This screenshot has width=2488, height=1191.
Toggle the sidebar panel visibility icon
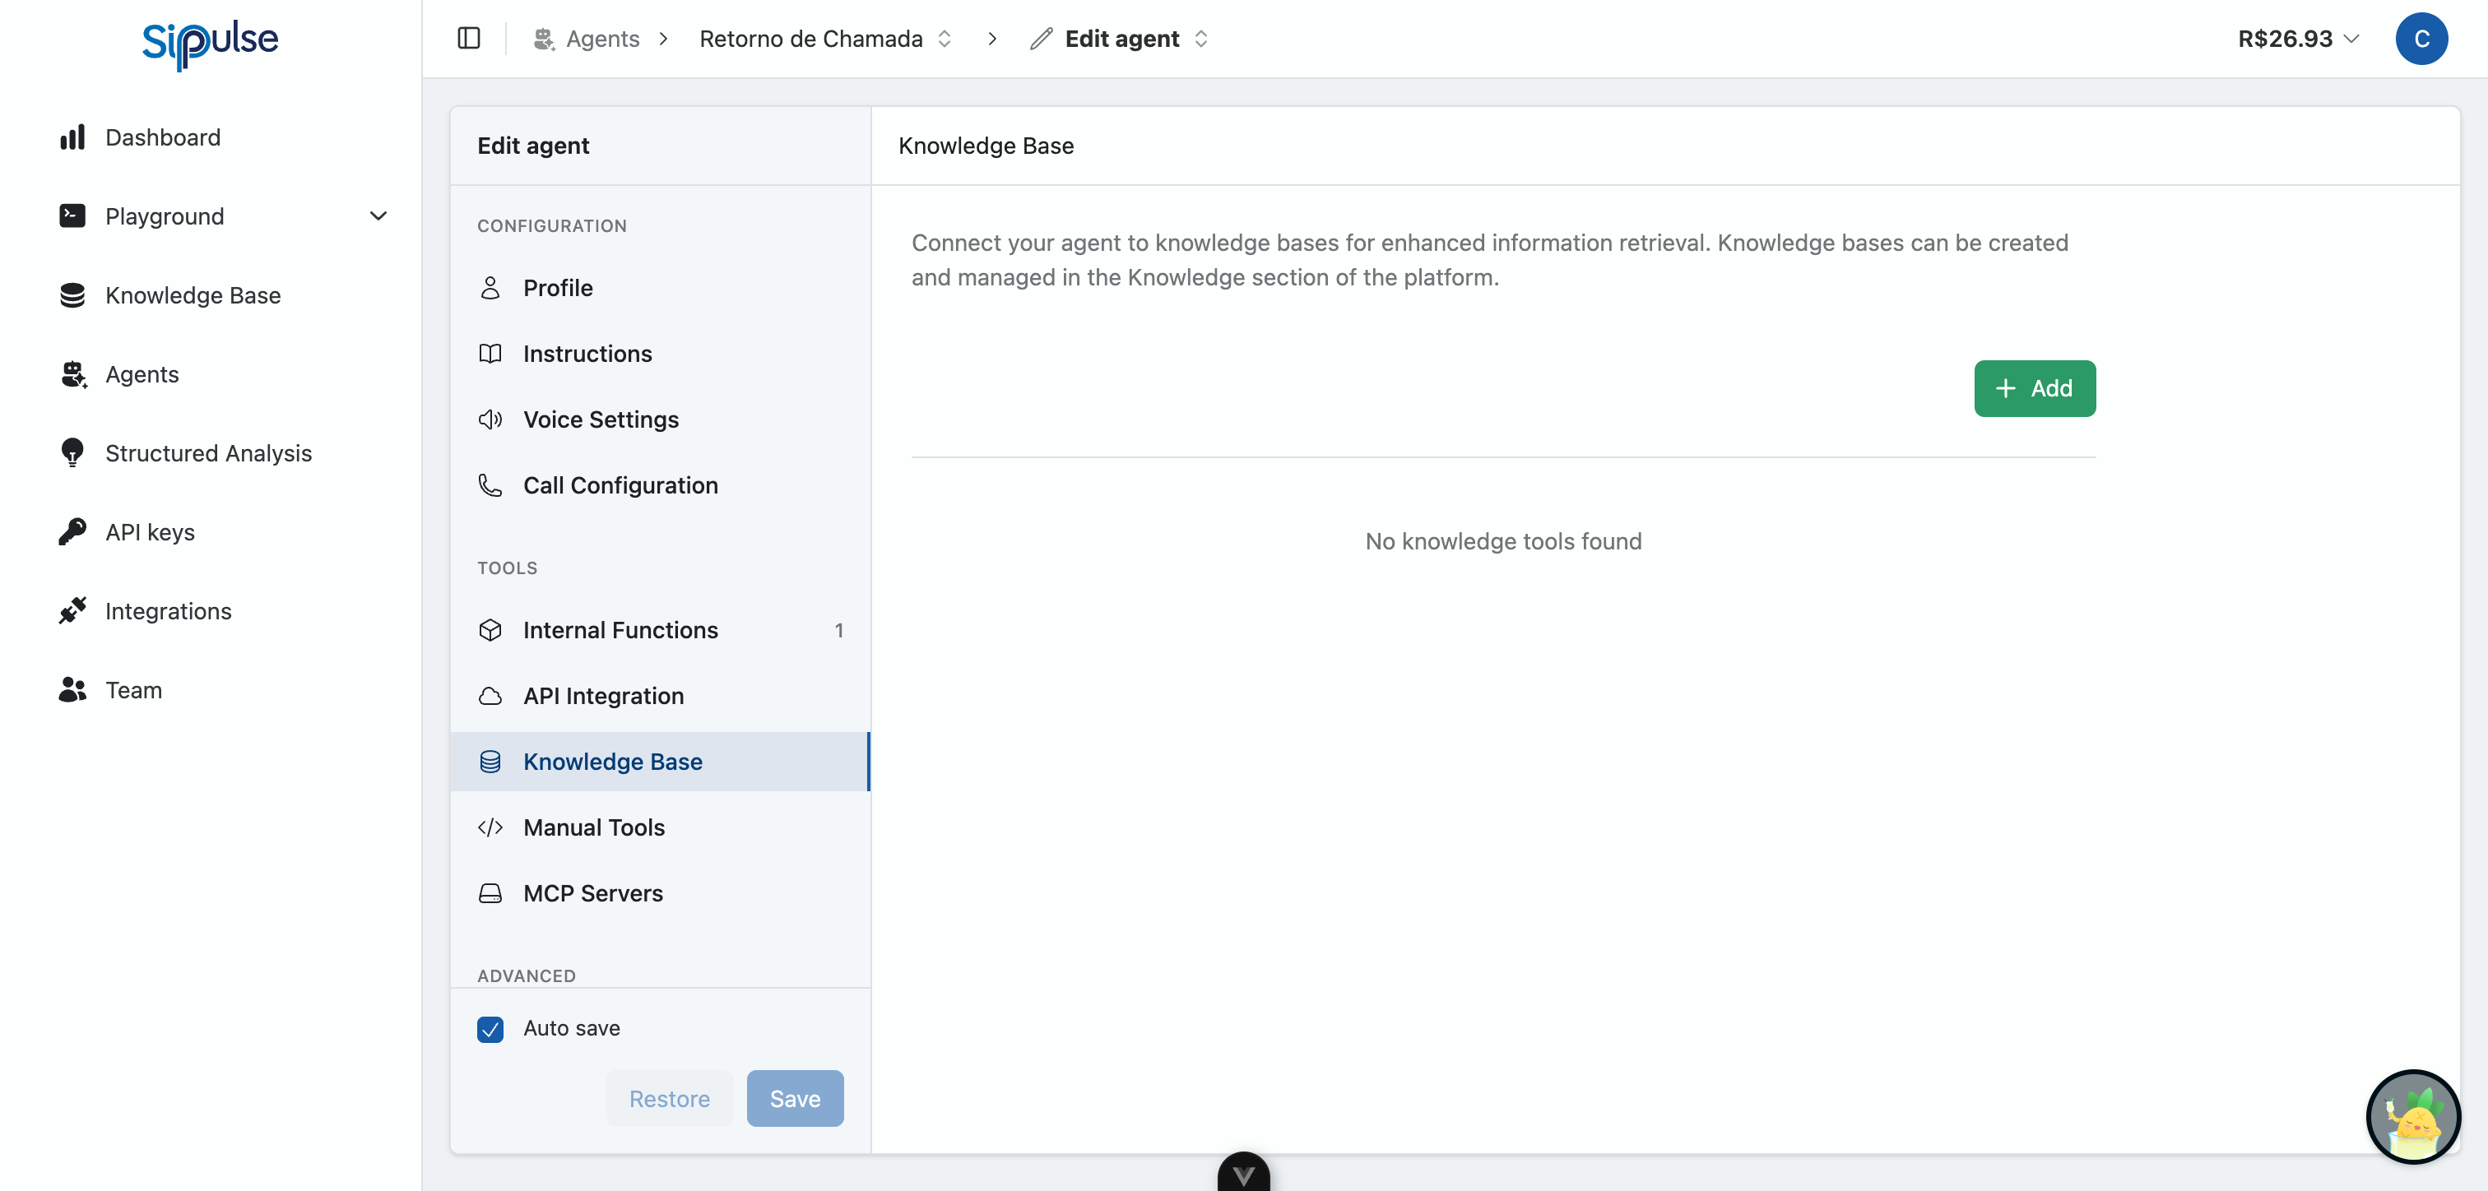(470, 39)
